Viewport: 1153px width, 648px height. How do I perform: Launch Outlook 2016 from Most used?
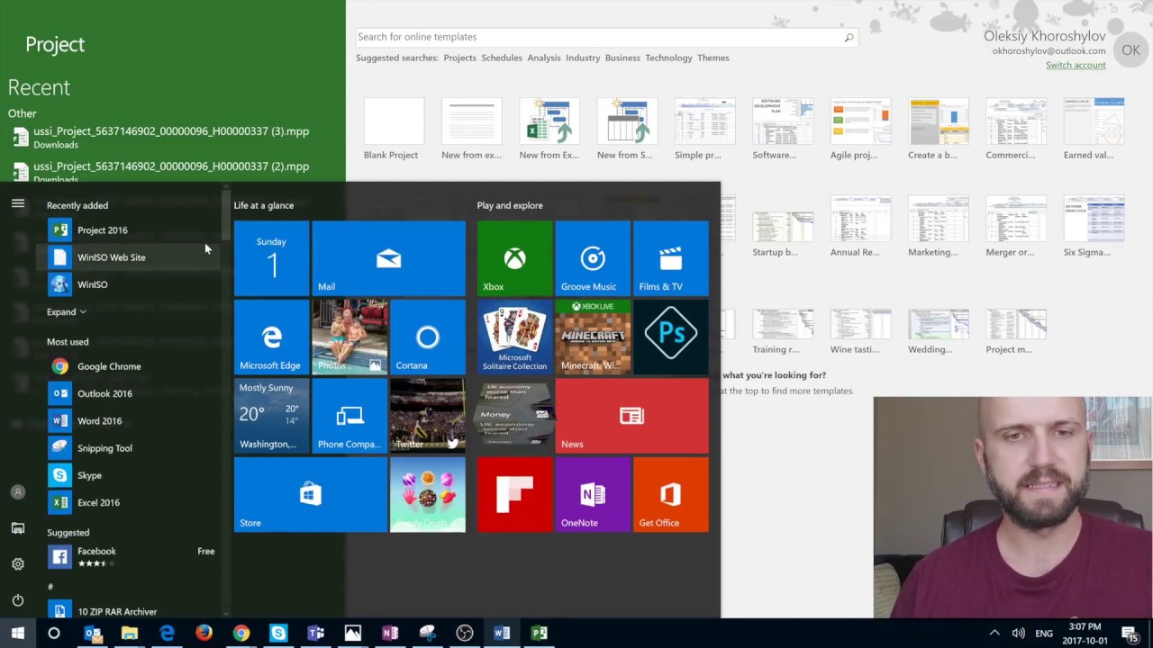(x=131, y=393)
